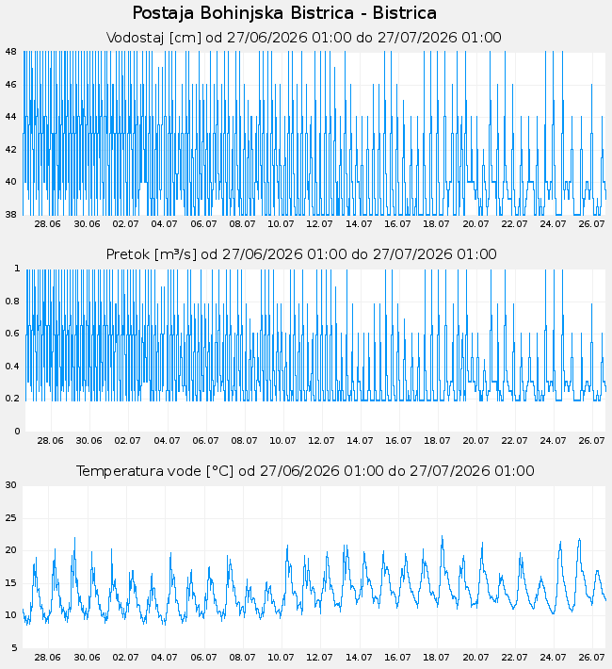Click 10.07 date label under Vodostaj chart

(x=281, y=224)
